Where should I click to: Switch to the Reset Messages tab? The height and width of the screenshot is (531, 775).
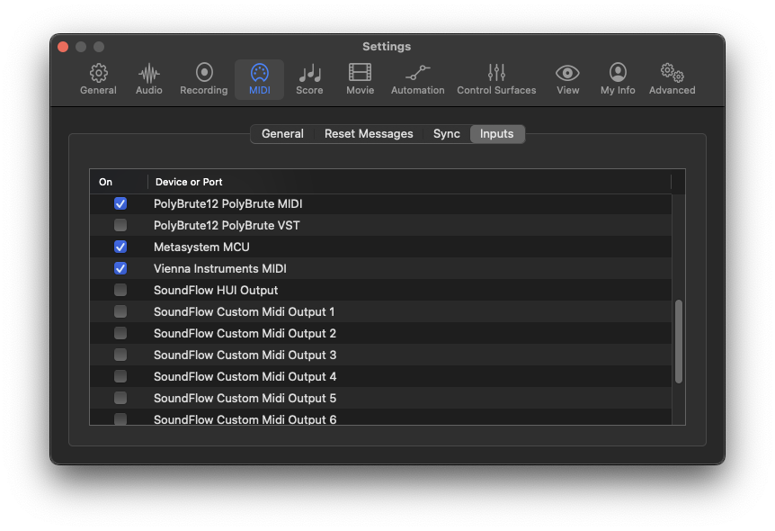(x=369, y=134)
